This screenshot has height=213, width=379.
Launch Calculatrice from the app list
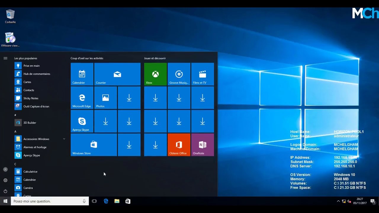click(x=40, y=172)
